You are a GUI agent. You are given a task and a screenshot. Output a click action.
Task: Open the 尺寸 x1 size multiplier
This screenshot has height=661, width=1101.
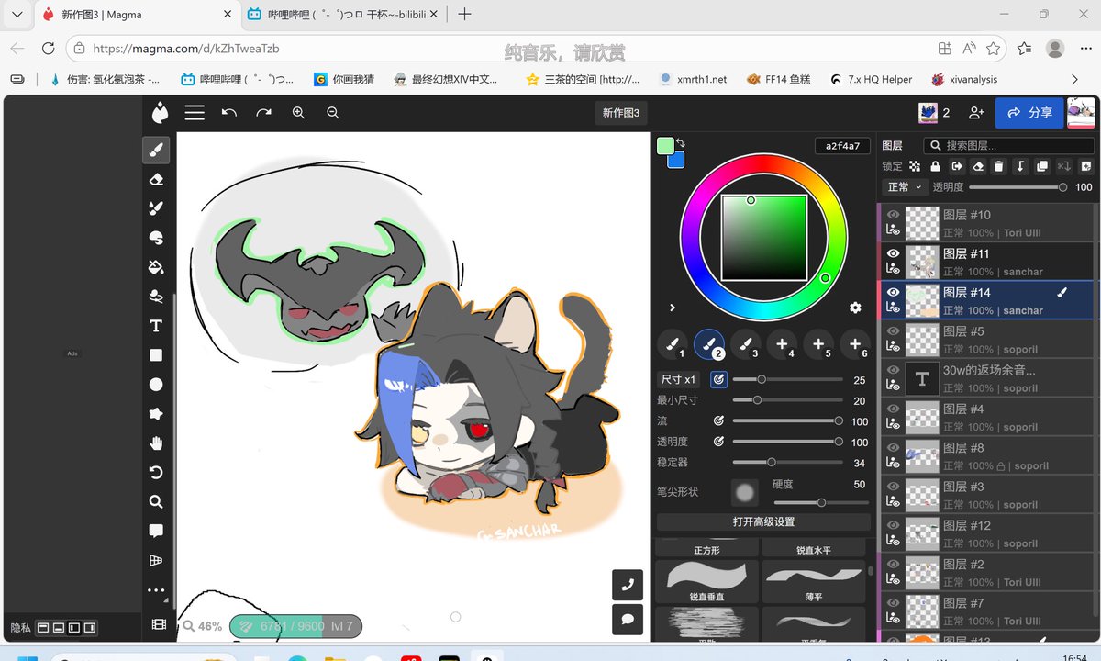[680, 379]
